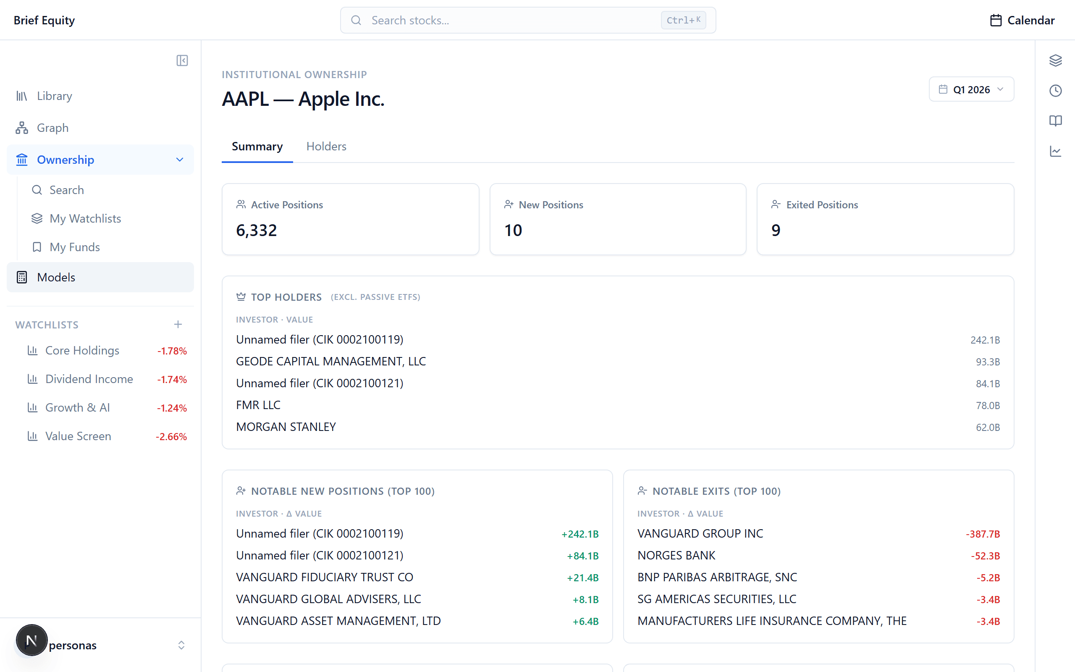Screen dimensions: 1075x672
Task: Open the book icon in right rail
Action: (x=1055, y=121)
